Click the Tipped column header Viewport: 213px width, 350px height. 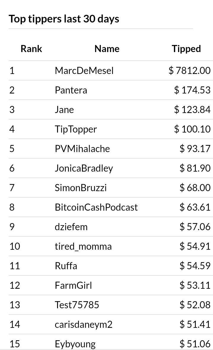point(186,49)
